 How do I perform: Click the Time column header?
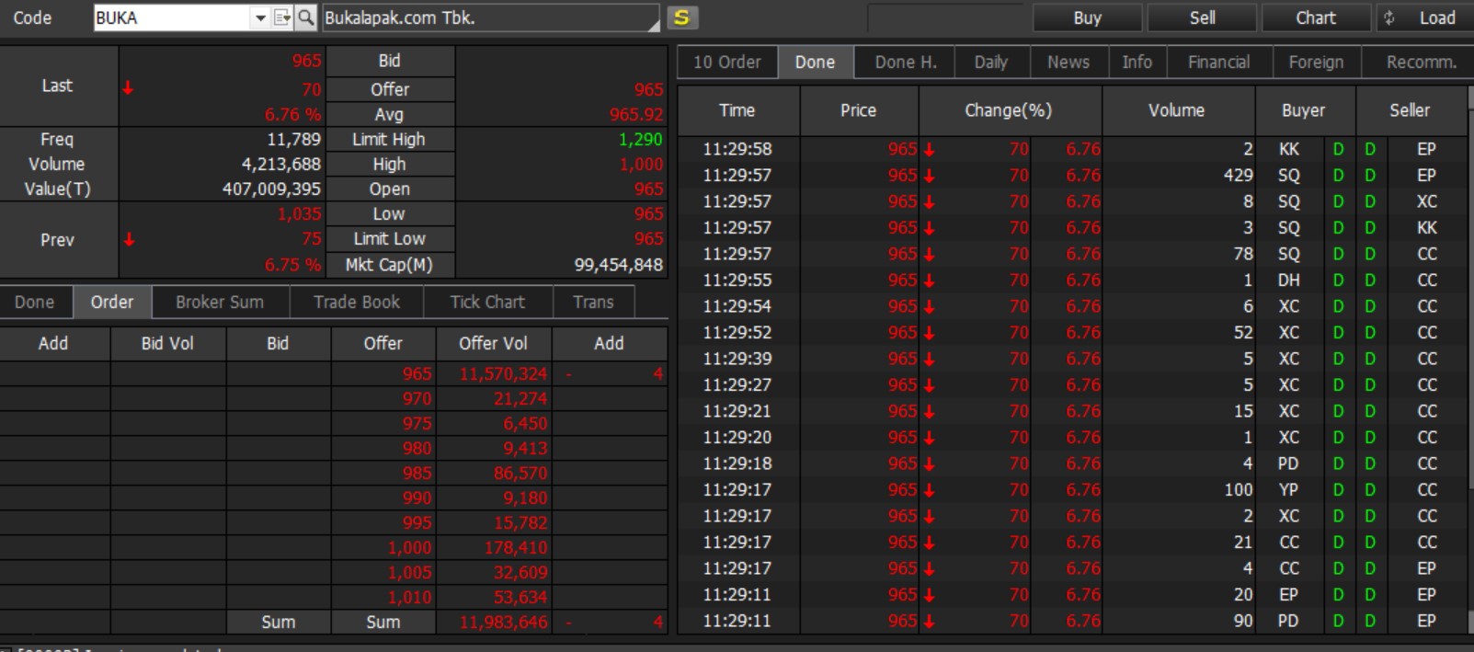pyautogui.click(x=737, y=110)
